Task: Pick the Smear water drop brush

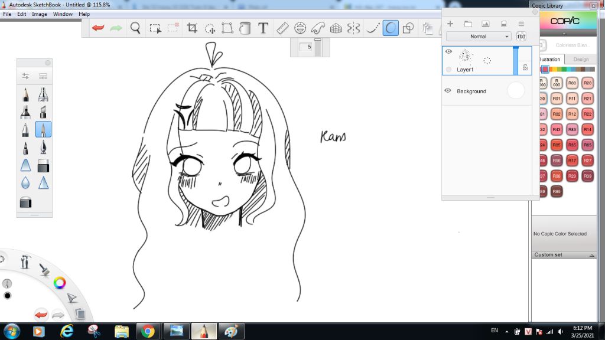Action: coord(25,183)
